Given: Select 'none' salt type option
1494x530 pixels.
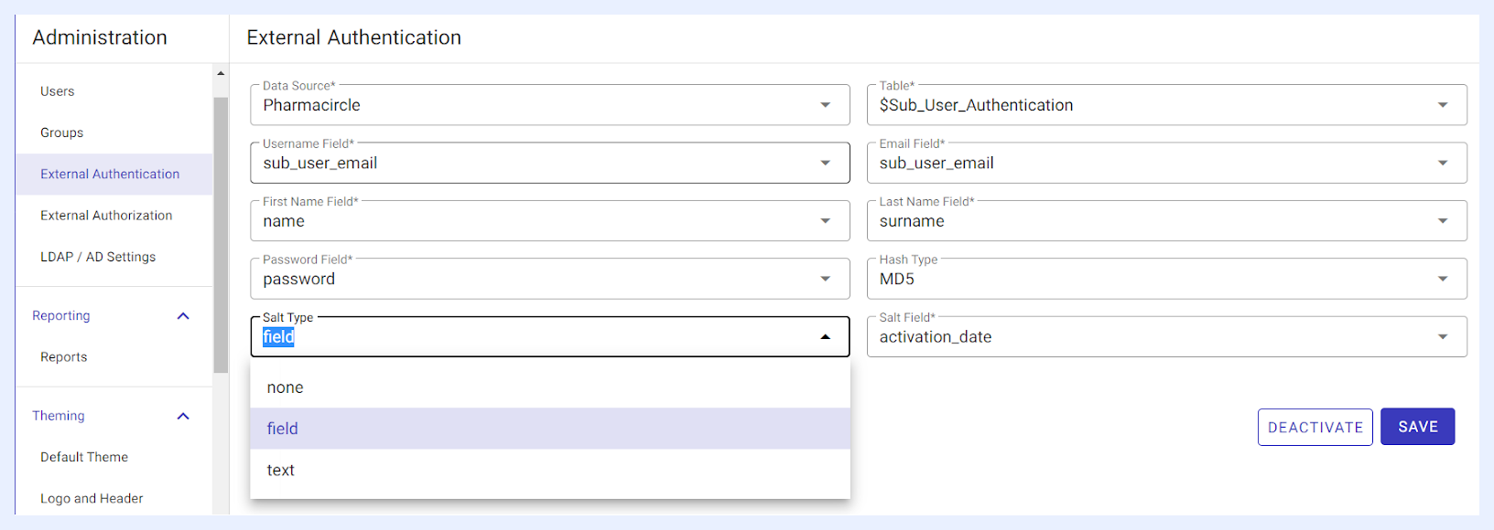Looking at the screenshot, I should [x=549, y=387].
